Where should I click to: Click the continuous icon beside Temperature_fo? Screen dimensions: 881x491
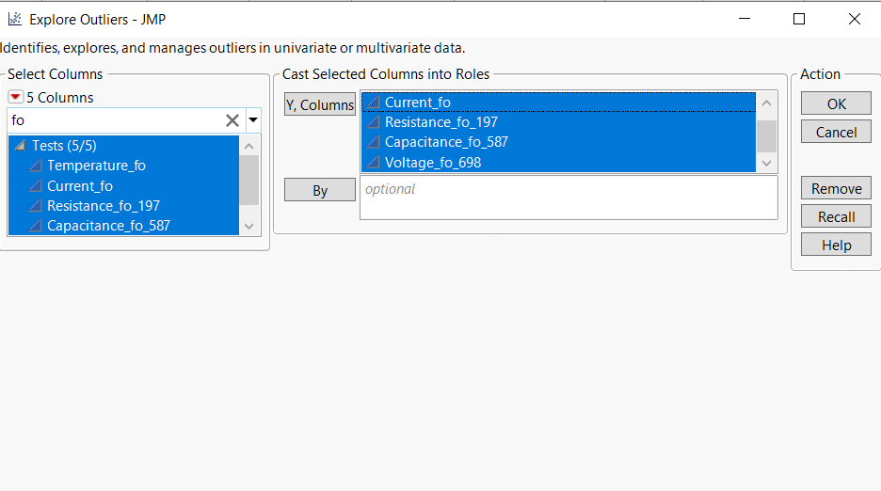click(x=36, y=166)
